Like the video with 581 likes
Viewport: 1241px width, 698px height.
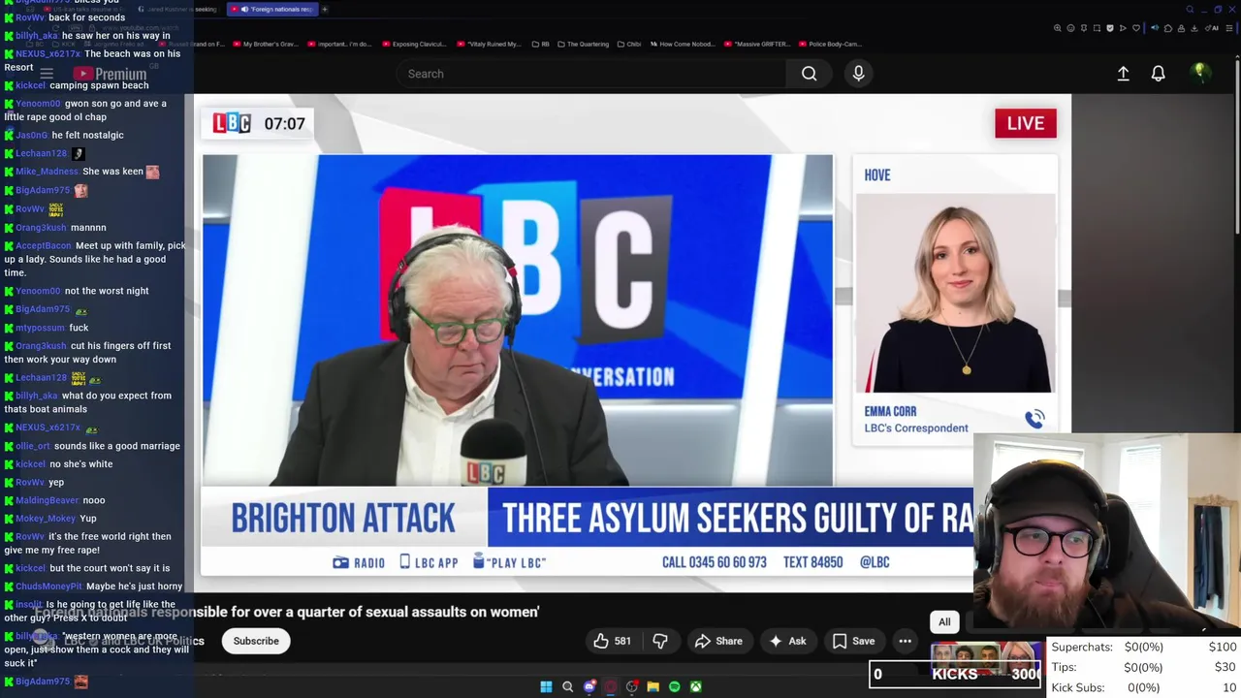[612, 641]
